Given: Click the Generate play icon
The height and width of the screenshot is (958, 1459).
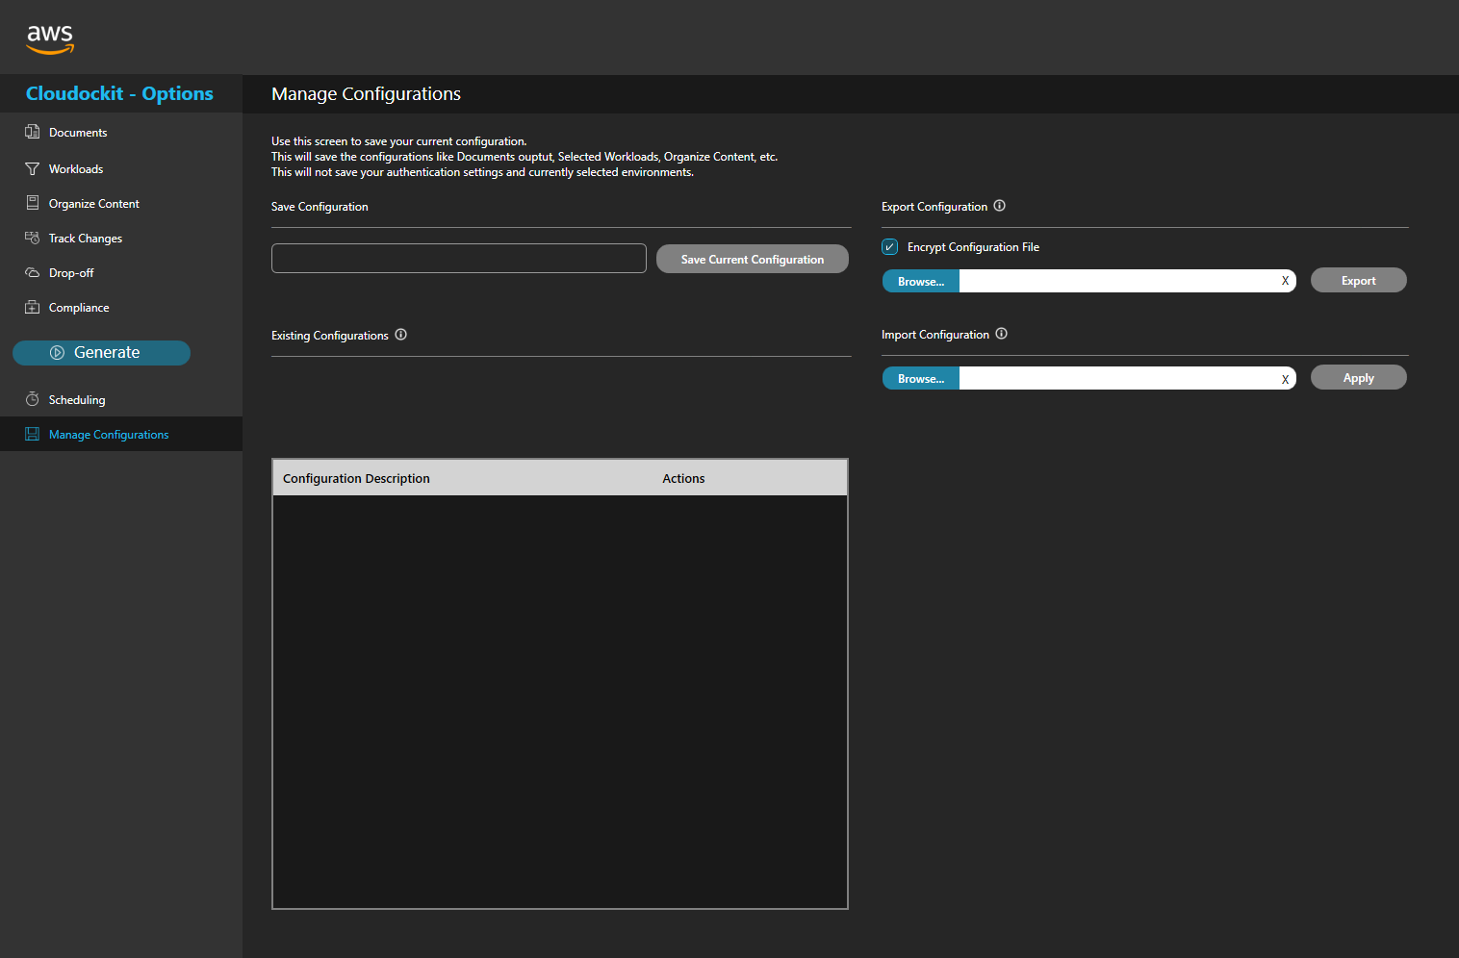Looking at the screenshot, I should (x=57, y=353).
